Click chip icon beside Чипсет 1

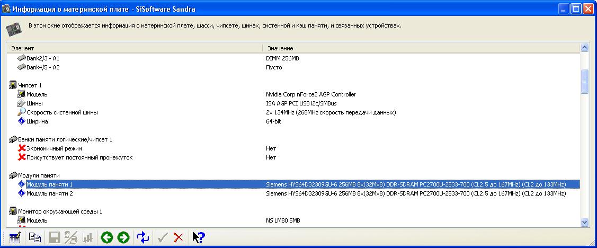coord(13,85)
